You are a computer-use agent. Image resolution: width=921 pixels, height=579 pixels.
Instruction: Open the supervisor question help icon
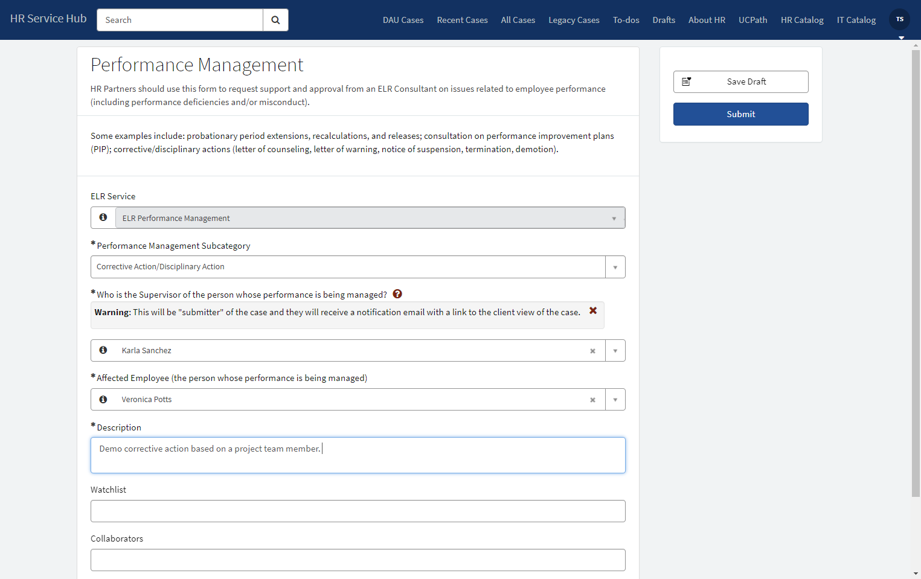pos(397,294)
